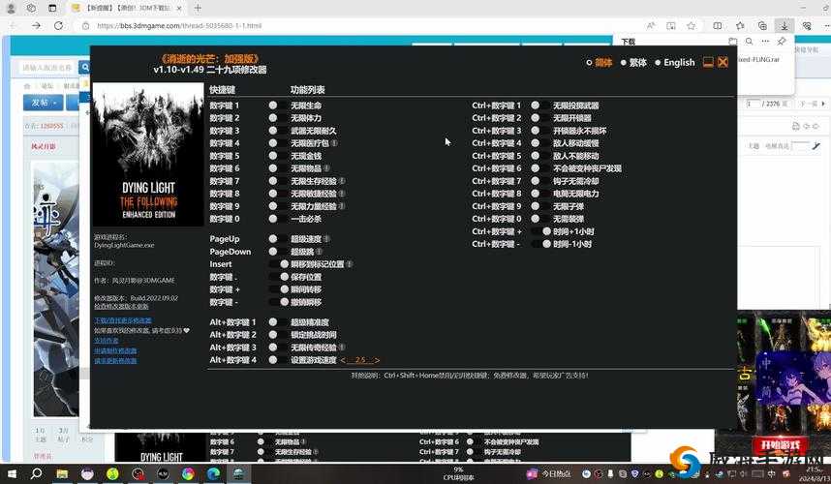Viewport: 831px width, 484px height.
Task: Expand the 发帖 dropdown button
Action: tap(43, 103)
